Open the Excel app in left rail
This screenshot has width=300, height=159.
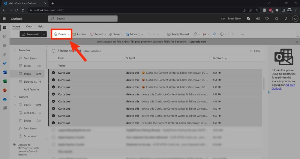pyautogui.click(x=4, y=81)
